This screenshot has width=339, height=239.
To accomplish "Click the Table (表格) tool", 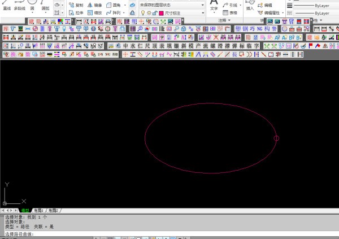I will click(x=229, y=12).
